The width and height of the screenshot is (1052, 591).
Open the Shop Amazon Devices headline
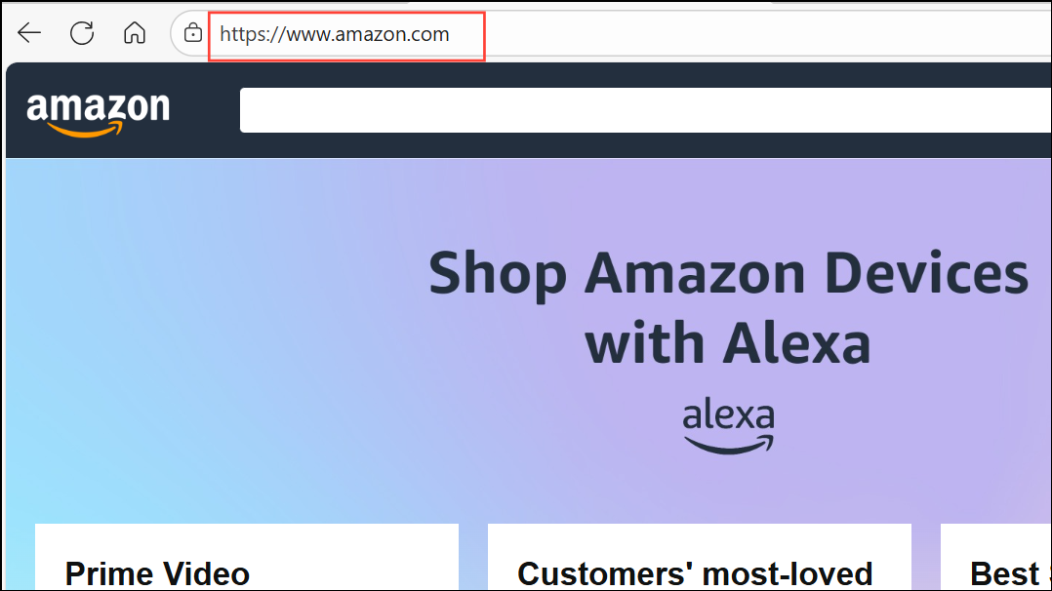[729, 274]
